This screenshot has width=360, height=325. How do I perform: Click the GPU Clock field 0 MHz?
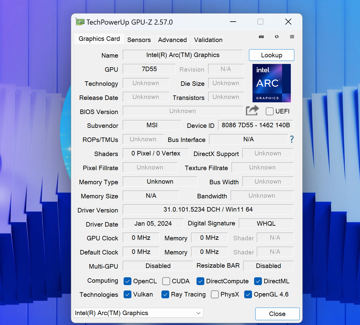[141, 238]
